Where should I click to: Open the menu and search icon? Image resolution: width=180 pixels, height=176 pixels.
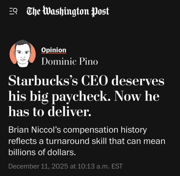tap(13, 11)
